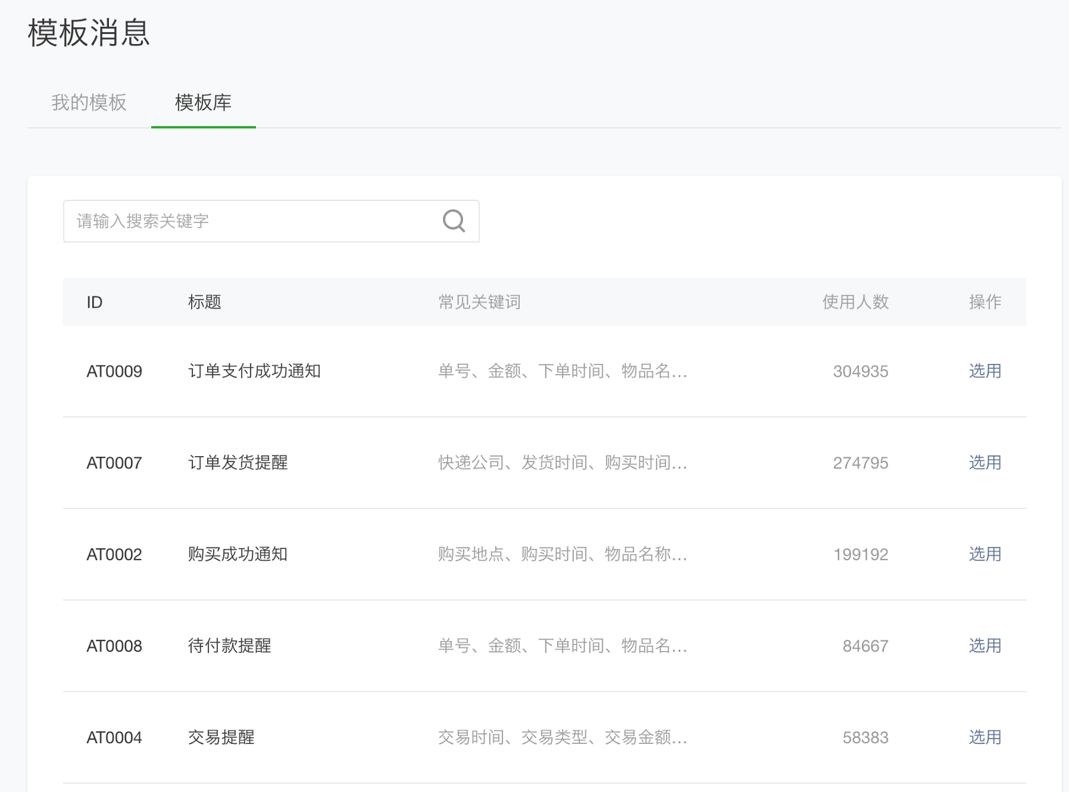This screenshot has width=1069, height=792.
Task: Switch to the 我的模板 tab
Action: [x=89, y=103]
